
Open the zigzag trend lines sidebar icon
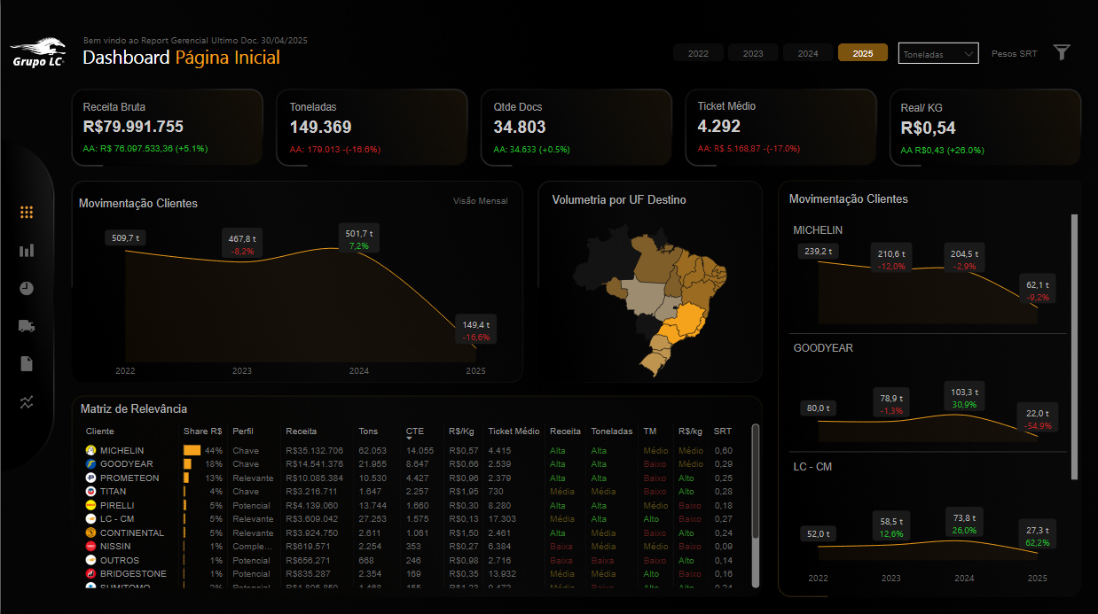[27, 402]
